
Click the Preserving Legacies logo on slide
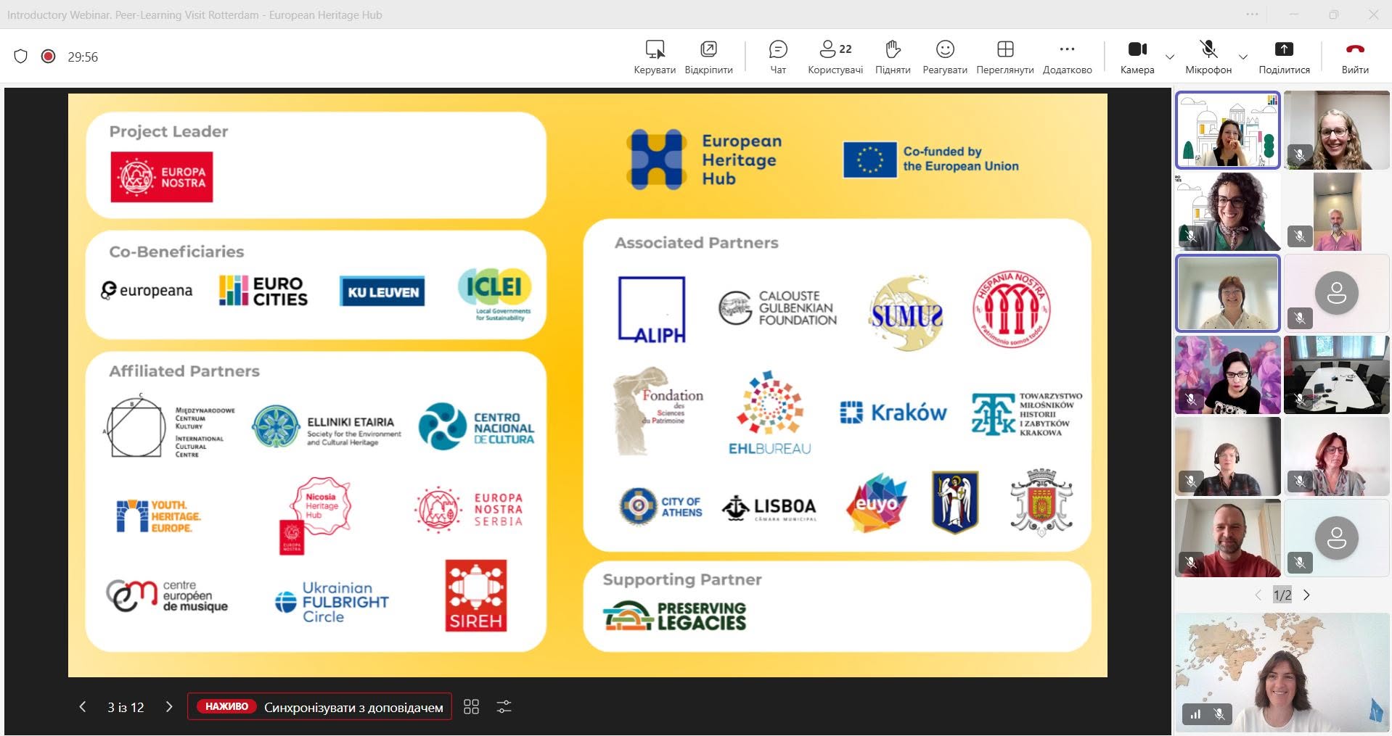click(x=675, y=616)
